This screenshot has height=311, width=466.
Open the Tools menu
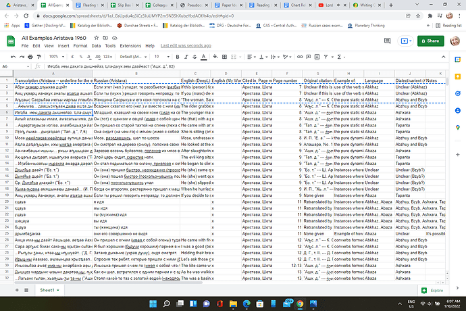pyautogui.click(x=110, y=46)
